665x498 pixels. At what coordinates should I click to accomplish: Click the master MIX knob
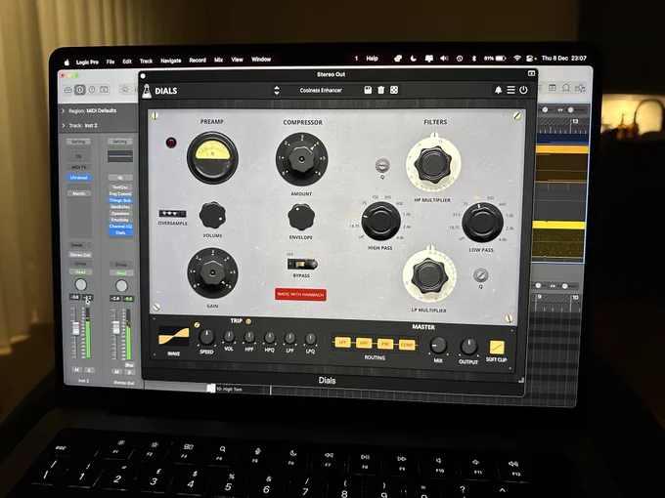[x=438, y=346]
